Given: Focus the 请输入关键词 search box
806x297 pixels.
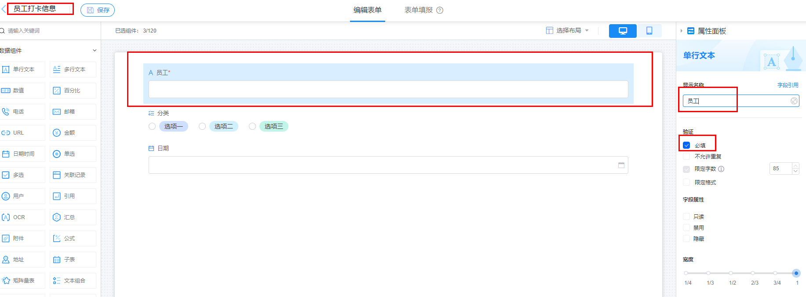Looking at the screenshot, I should 51,31.
